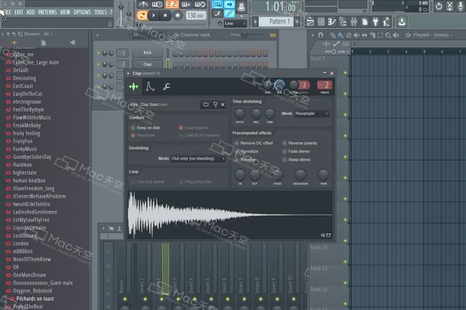
Task: Click the Clap TRACK mixer number
Action: [325, 85]
